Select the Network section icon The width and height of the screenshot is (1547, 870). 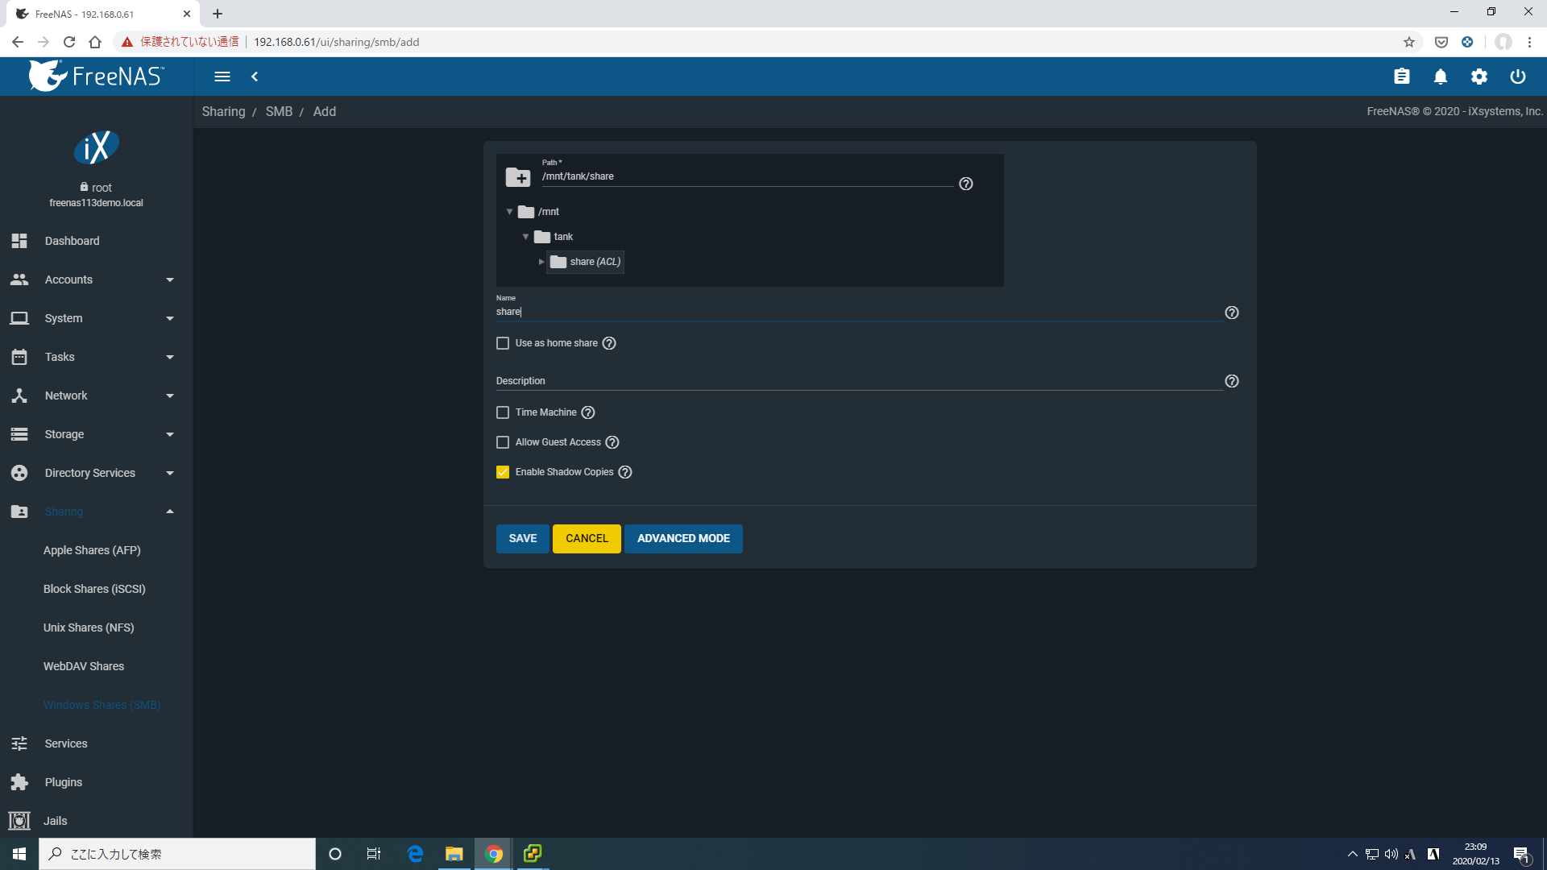click(x=19, y=396)
